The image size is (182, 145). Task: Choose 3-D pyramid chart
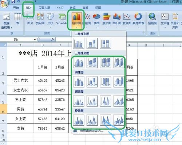point(119,120)
